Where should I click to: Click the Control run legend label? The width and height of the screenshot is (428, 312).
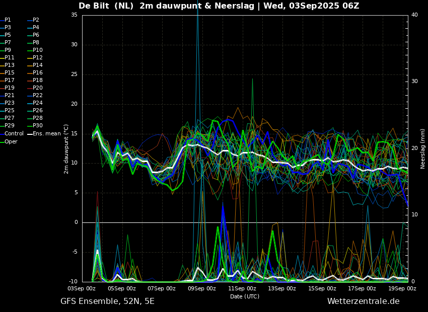point(14,133)
